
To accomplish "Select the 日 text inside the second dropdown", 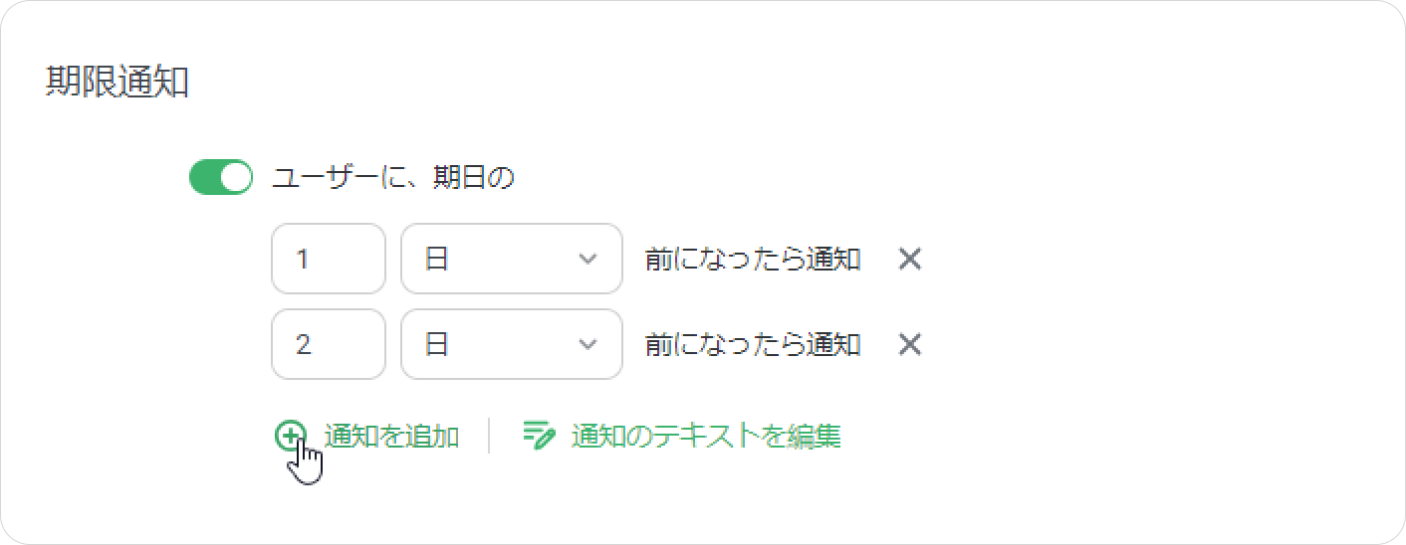I will click(x=437, y=345).
